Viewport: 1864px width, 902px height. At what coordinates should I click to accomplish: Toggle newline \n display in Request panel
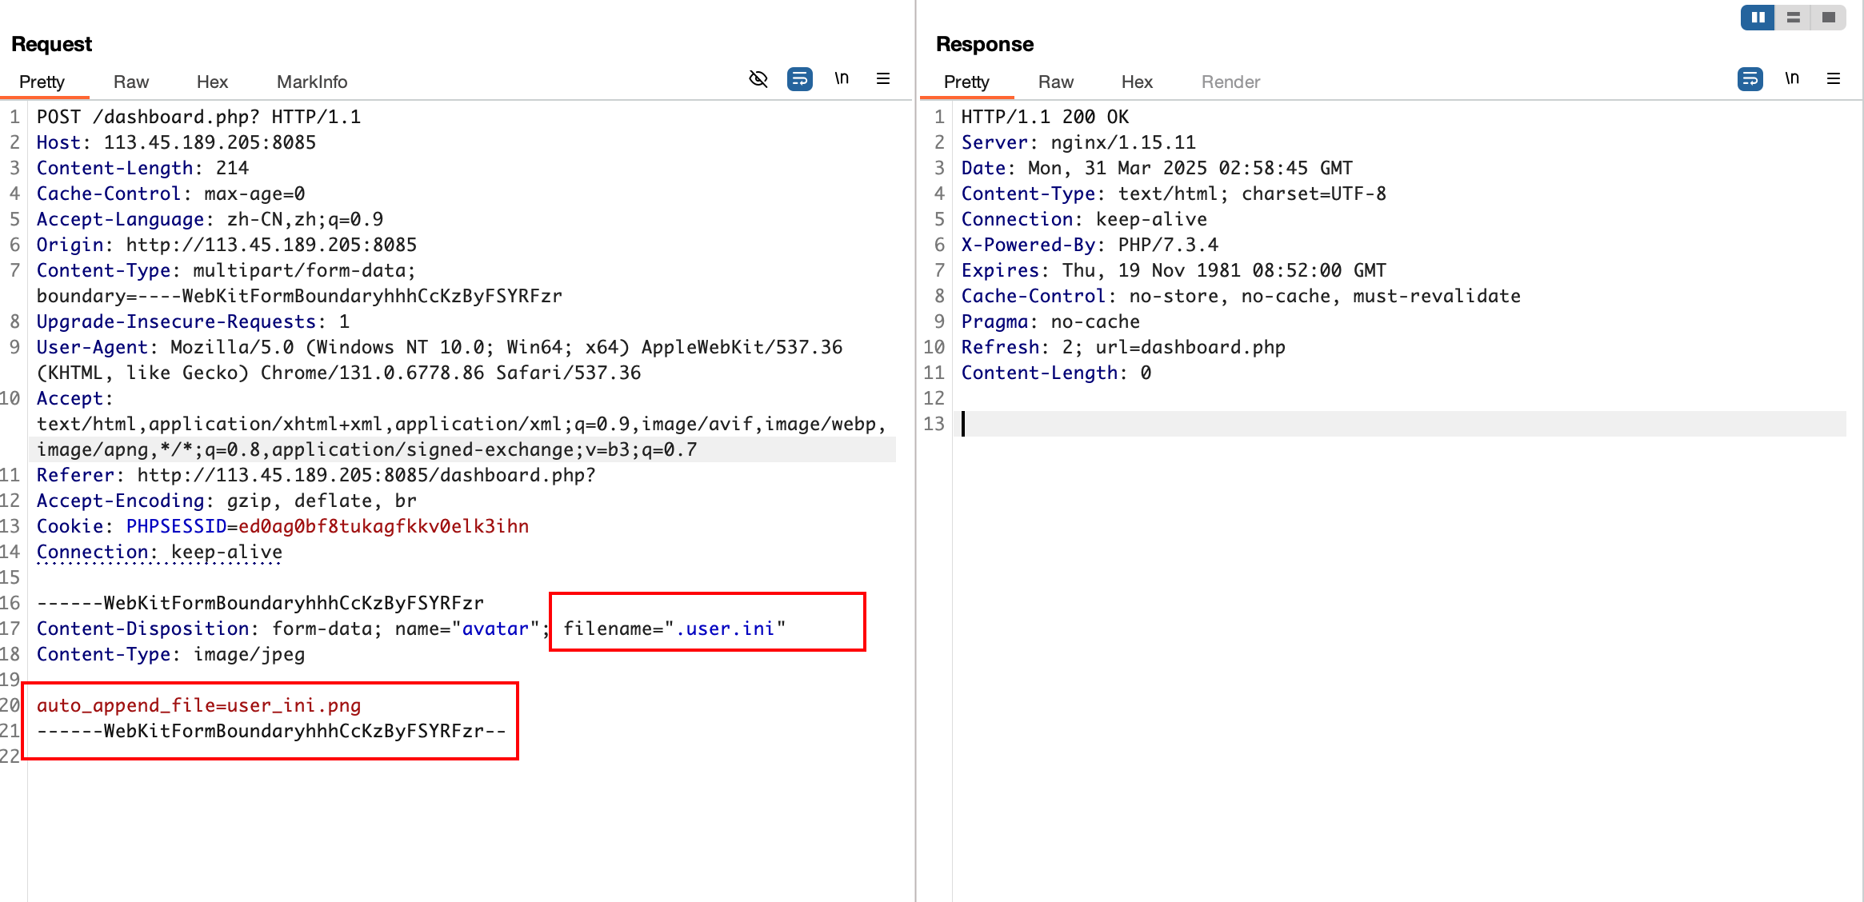click(x=842, y=78)
